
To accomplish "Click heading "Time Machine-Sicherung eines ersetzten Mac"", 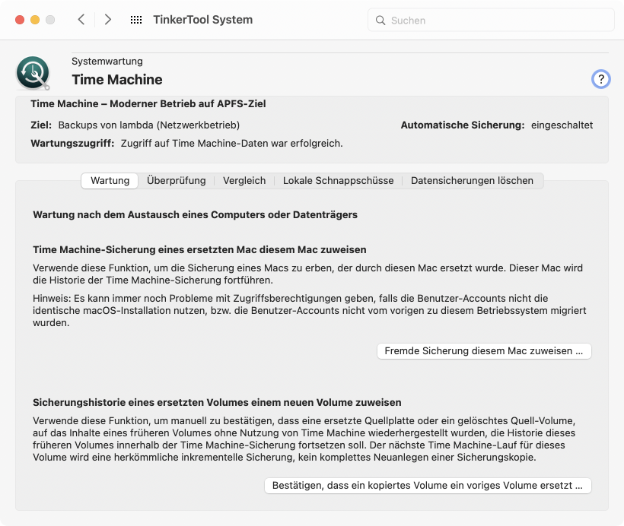I will (x=199, y=249).
